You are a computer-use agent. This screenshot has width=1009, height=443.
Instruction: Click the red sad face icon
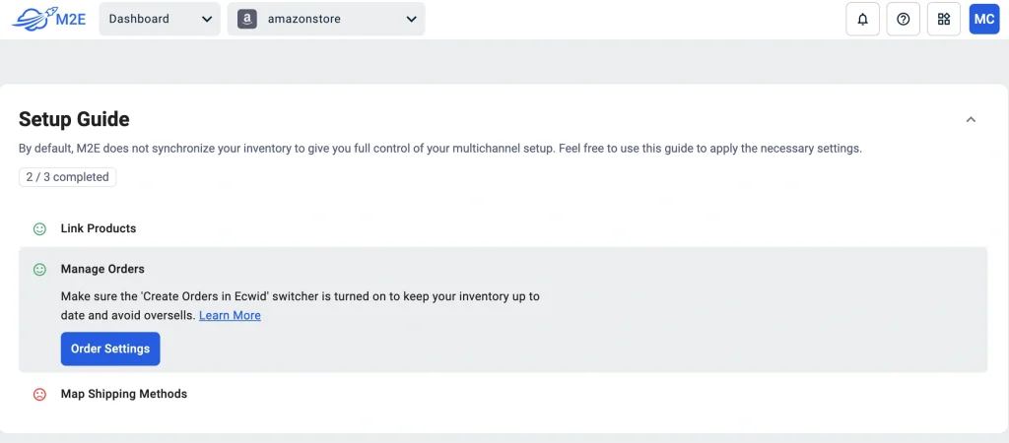tap(40, 394)
